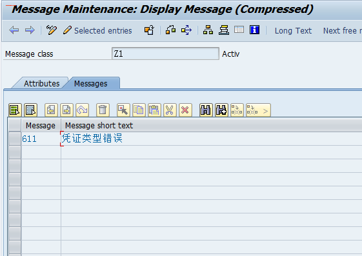Click short text 凭证类型错误

(x=92, y=139)
